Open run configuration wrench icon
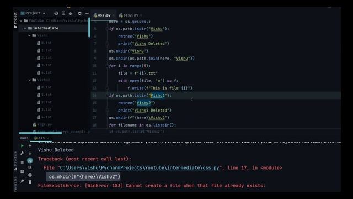Viewport: 353px width, 199px height. pyautogui.click(x=22, y=153)
